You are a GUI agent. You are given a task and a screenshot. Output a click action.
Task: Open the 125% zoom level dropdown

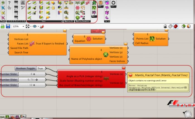(x=18, y=26)
